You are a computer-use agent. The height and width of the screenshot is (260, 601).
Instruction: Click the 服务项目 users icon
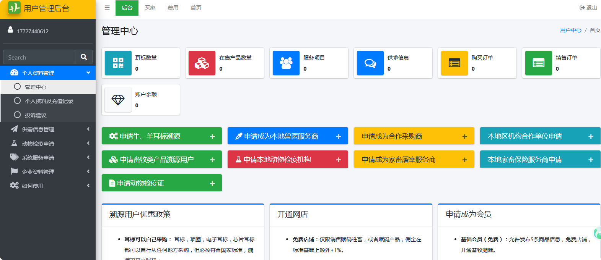click(x=286, y=63)
